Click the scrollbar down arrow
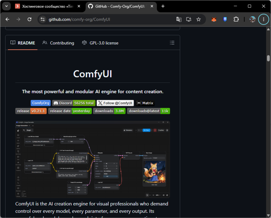This screenshot has height=218, width=271. coord(268,215)
